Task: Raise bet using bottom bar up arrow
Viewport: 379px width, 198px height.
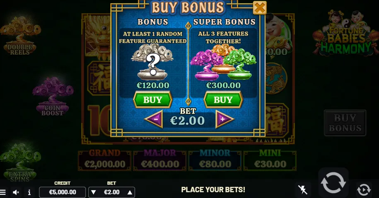Action: 130,192
